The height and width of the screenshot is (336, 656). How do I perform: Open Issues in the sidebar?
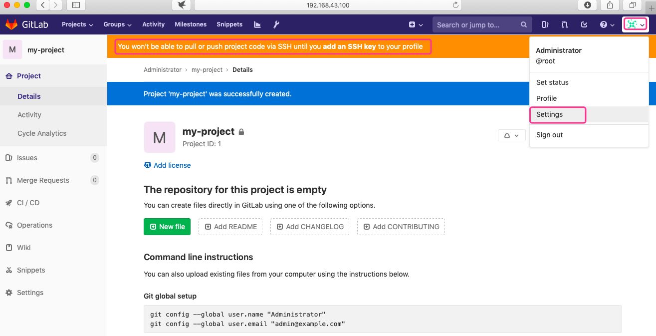click(53, 158)
